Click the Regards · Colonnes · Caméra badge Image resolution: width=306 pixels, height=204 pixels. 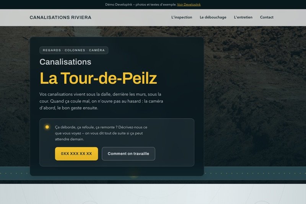(74, 50)
